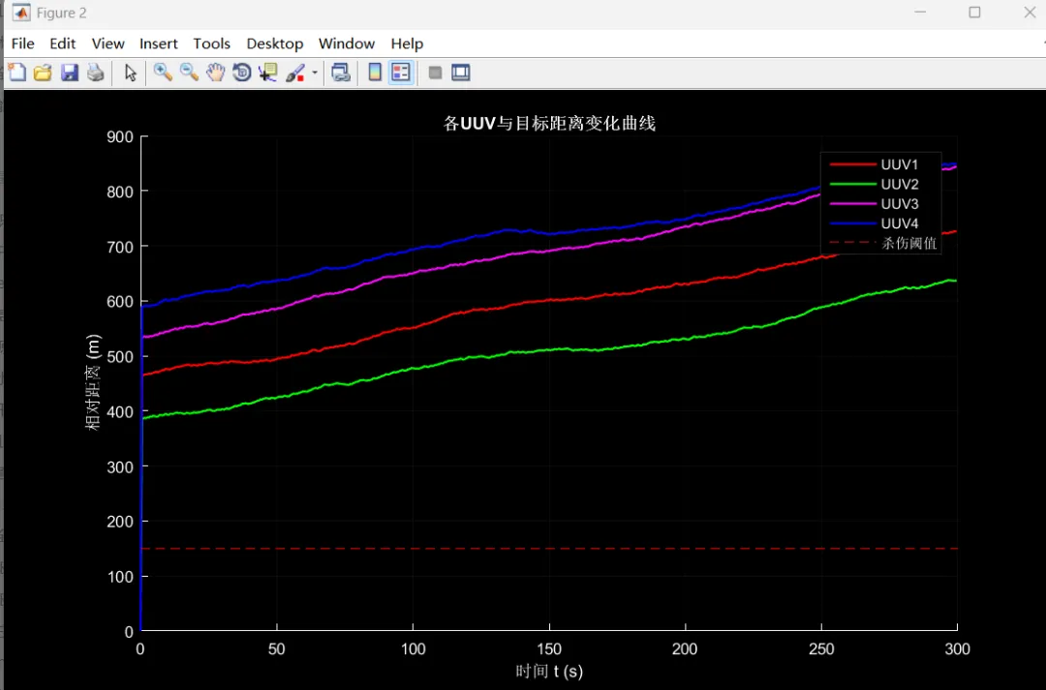Click the dashed red threshold line

[549, 549]
